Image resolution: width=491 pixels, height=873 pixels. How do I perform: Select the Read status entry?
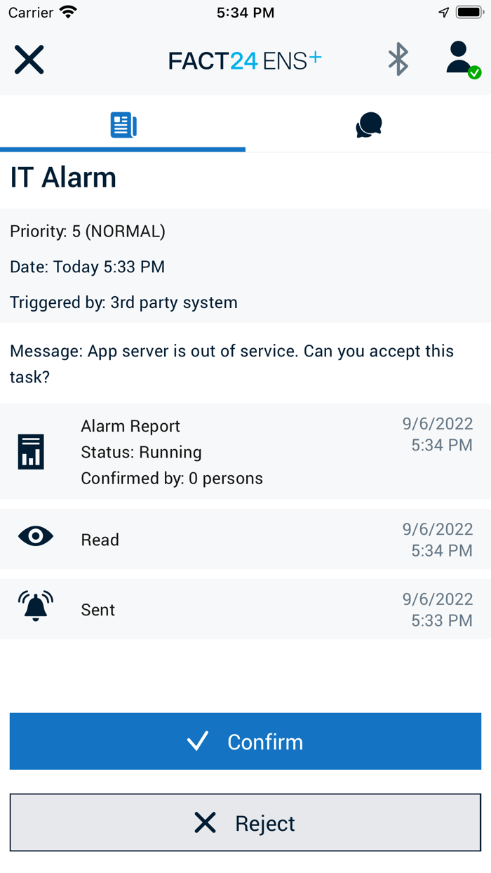[x=245, y=539]
